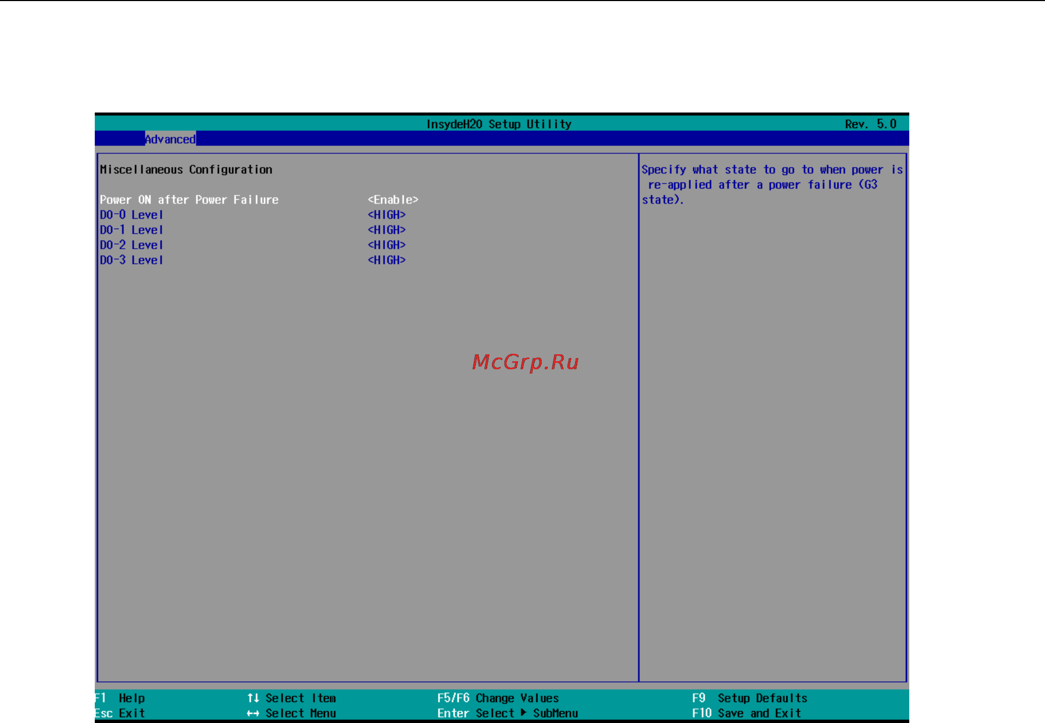Click the InsydeH20 Setup Utility title
Image resolution: width=1045 pixels, height=723 pixels.
(499, 124)
